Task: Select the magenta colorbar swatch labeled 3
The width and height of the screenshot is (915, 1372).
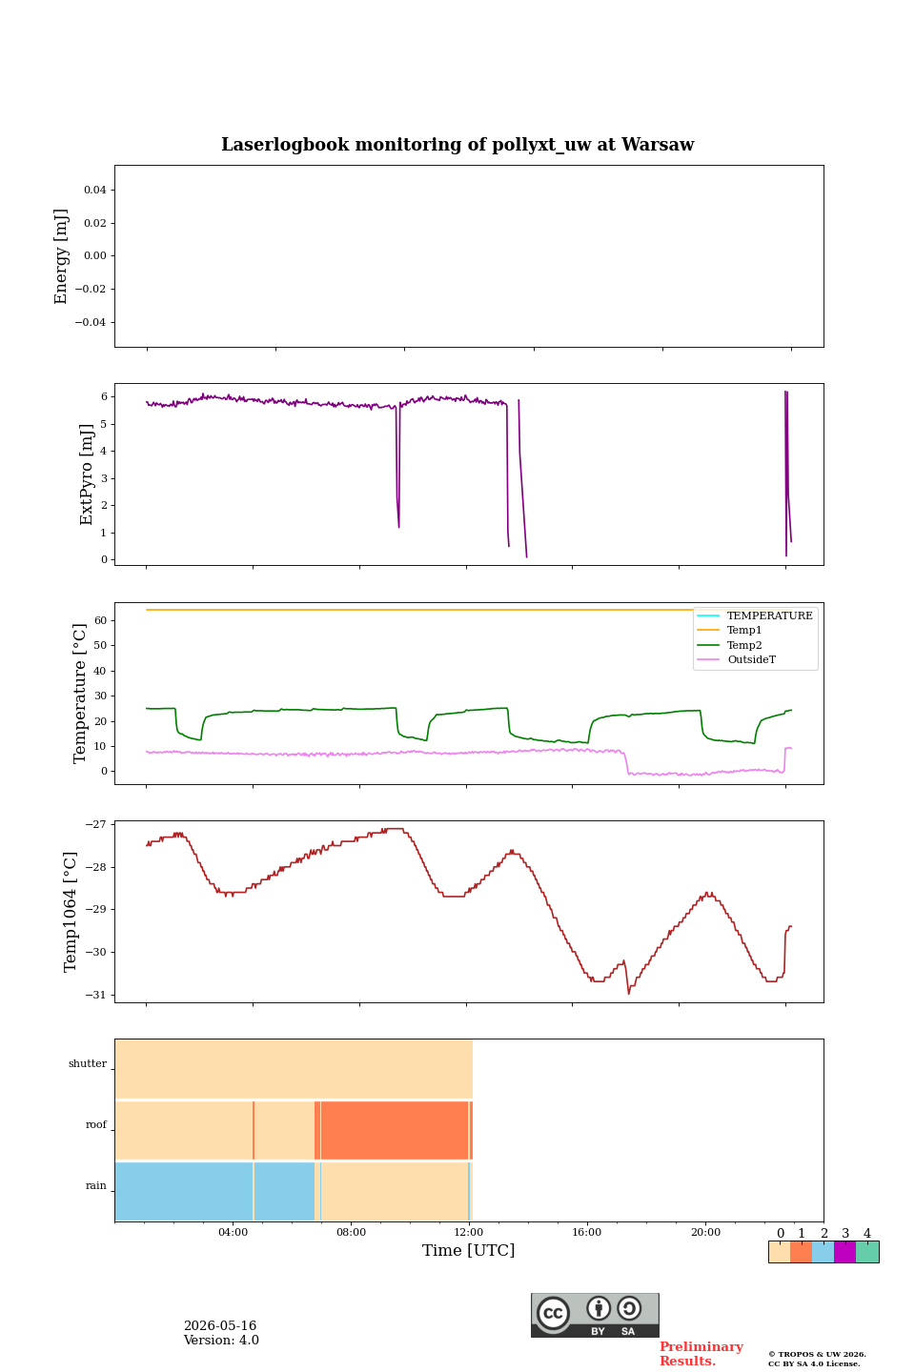Action: (x=845, y=1252)
